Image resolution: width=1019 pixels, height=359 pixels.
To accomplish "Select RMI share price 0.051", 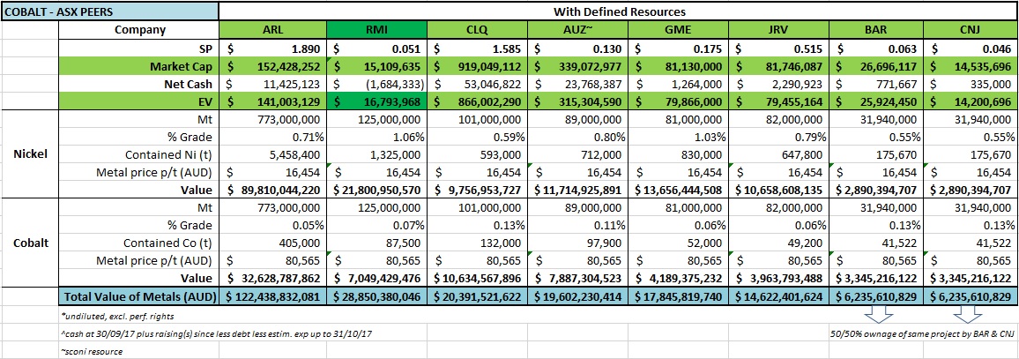I will pyautogui.click(x=378, y=49).
